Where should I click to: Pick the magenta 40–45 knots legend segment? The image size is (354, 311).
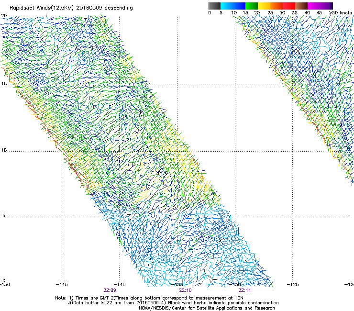pos(314,6)
